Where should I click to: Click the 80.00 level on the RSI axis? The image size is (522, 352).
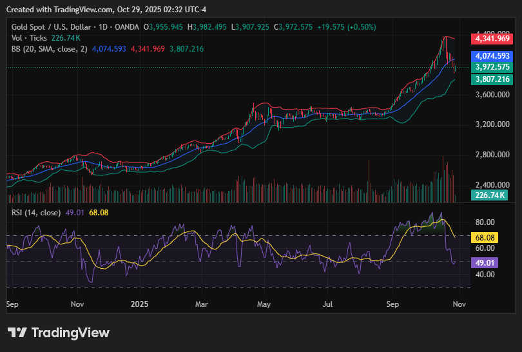coord(485,222)
